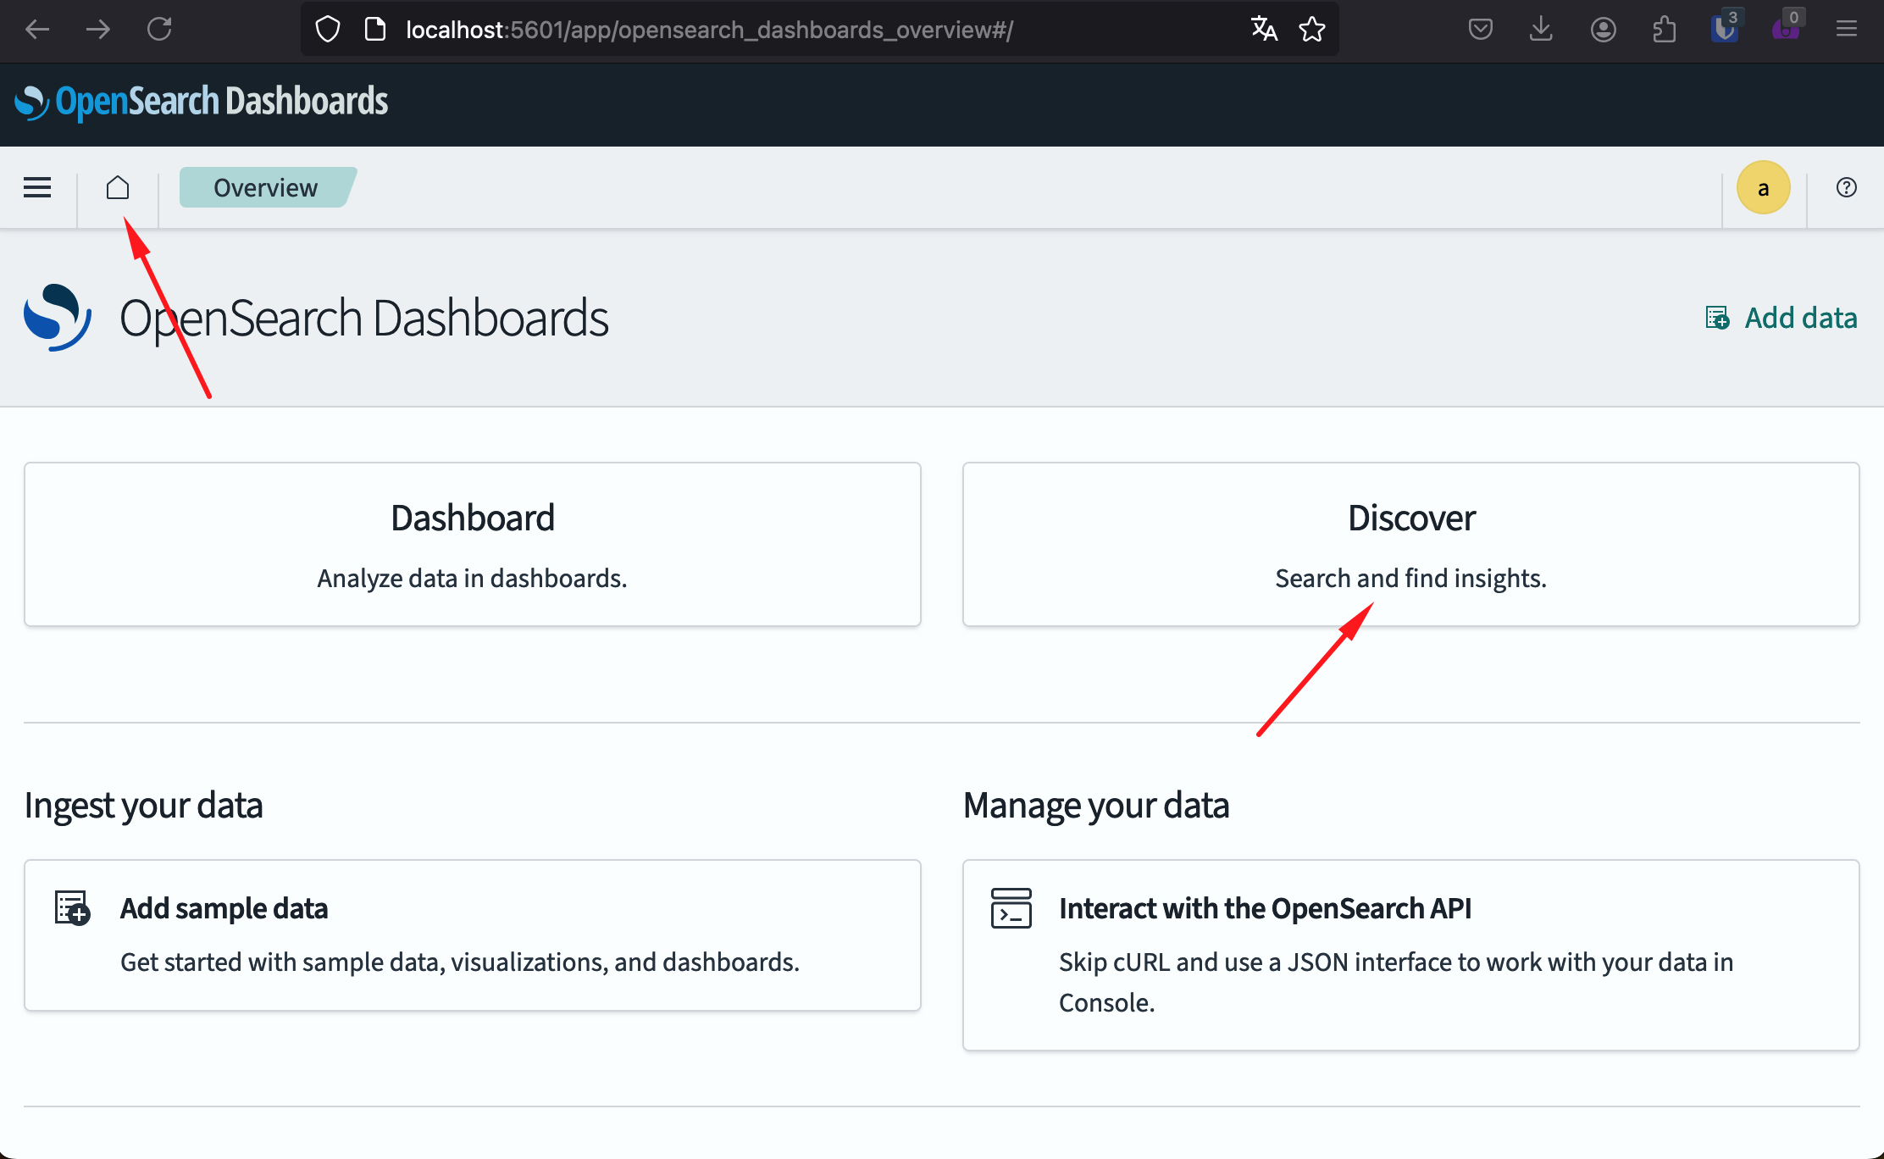Click 'Get started with sample data' description
The image size is (1884, 1159).
(460, 962)
